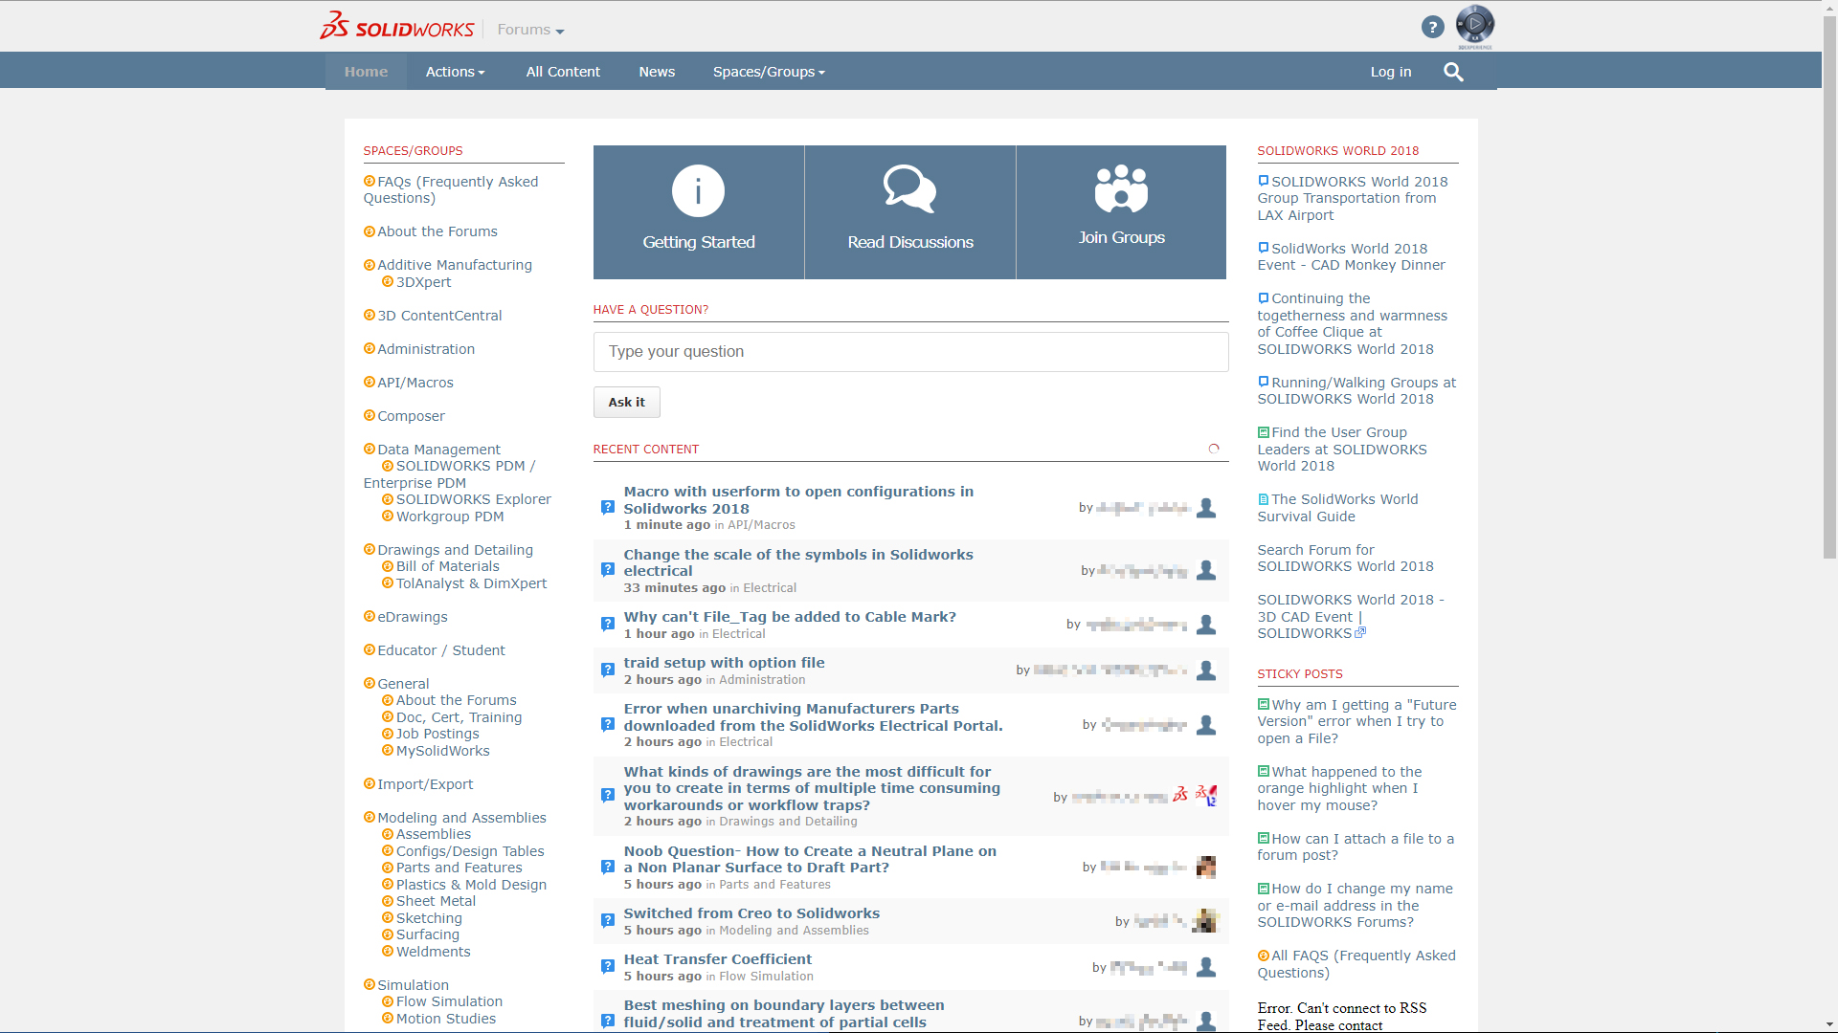The image size is (1838, 1033).
Task: Open the News menu item
Action: 657,72
